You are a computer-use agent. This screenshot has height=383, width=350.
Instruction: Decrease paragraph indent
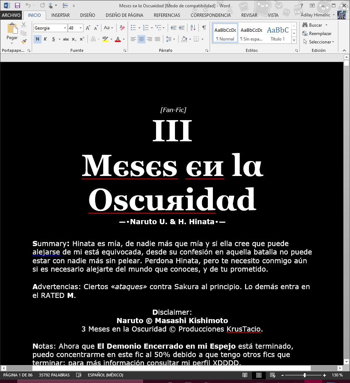coord(174,28)
